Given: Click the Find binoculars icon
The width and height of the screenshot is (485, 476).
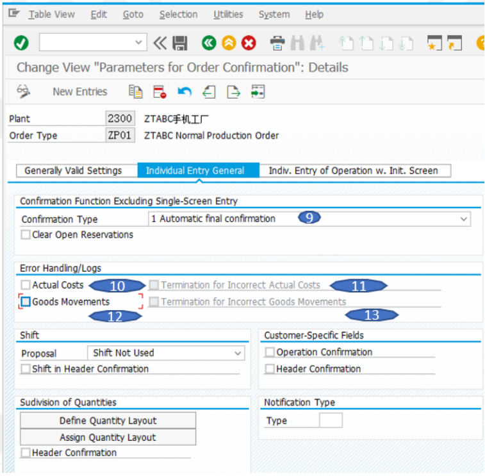Looking at the screenshot, I should 297,43.
